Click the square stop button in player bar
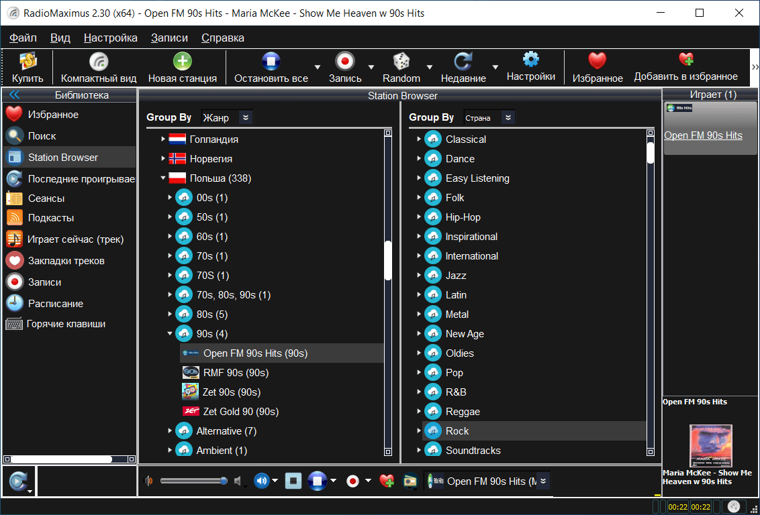Image resolution: width=760 pixels, height=515 pixels. tap(293, 481)
